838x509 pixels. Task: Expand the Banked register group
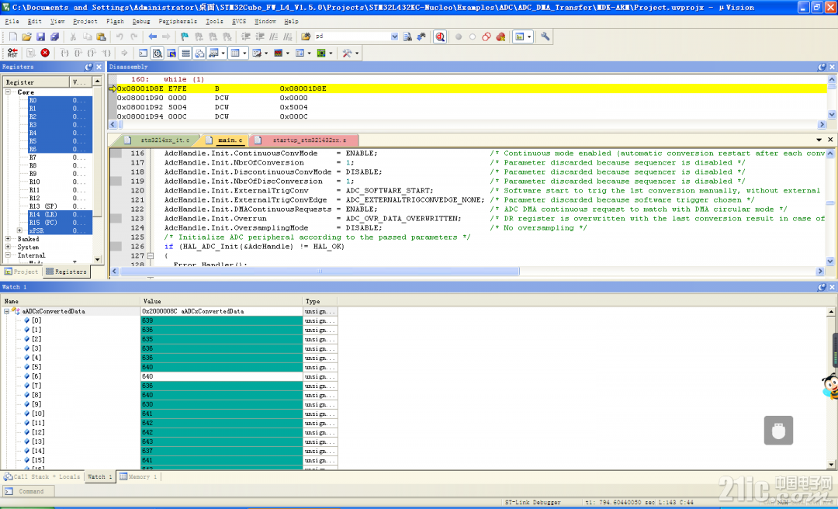click(x=8, y=239)
